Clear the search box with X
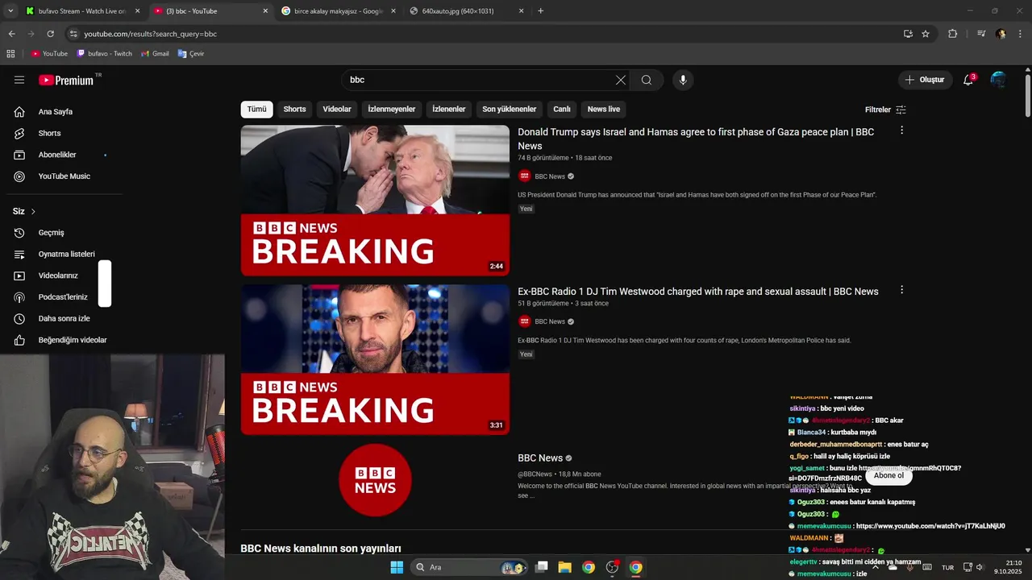The image size is (1032, 580). coord(620,80)
